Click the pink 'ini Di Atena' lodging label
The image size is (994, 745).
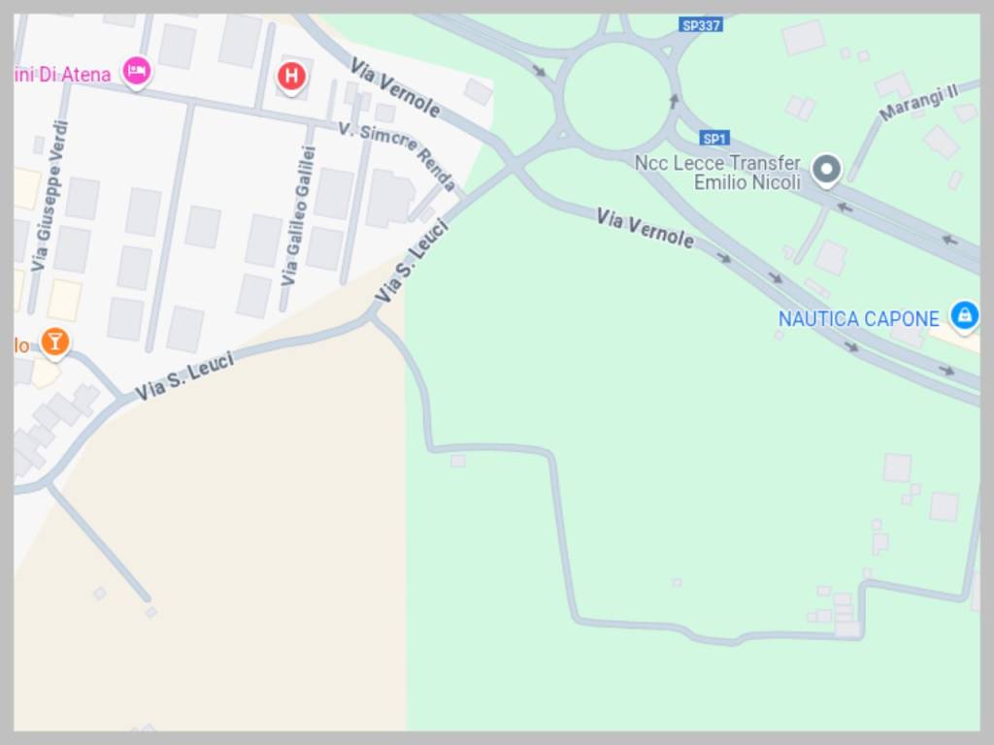coord(62,75)
